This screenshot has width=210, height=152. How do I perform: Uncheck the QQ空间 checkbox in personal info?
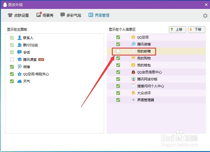click(118, 37)
